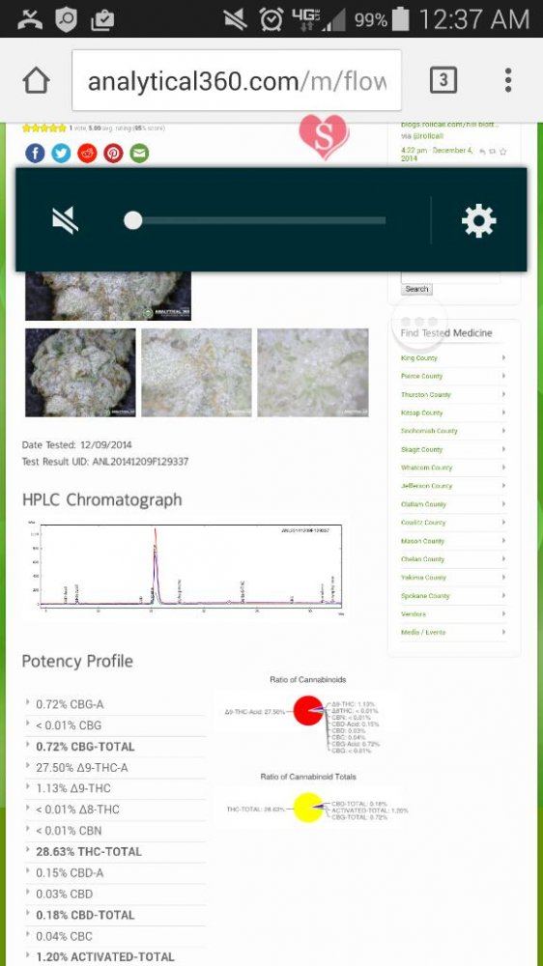
Task: Open the Vendors link in sidebar
Action: (x=454, y=614)
